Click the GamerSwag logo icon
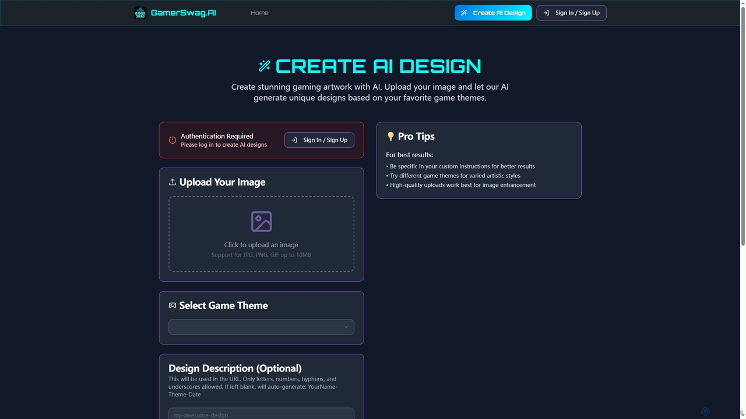The width and height of the screenshot is (746, 419). (140, 13)
